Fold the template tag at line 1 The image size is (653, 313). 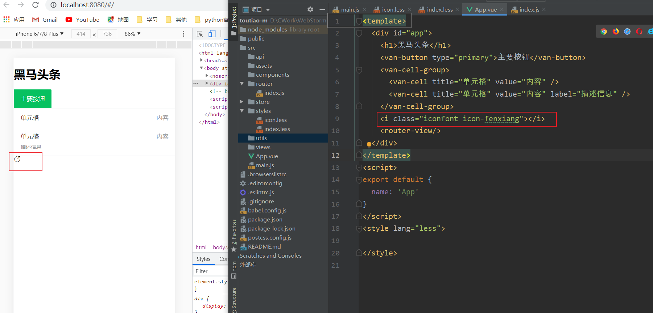(359, 21)
